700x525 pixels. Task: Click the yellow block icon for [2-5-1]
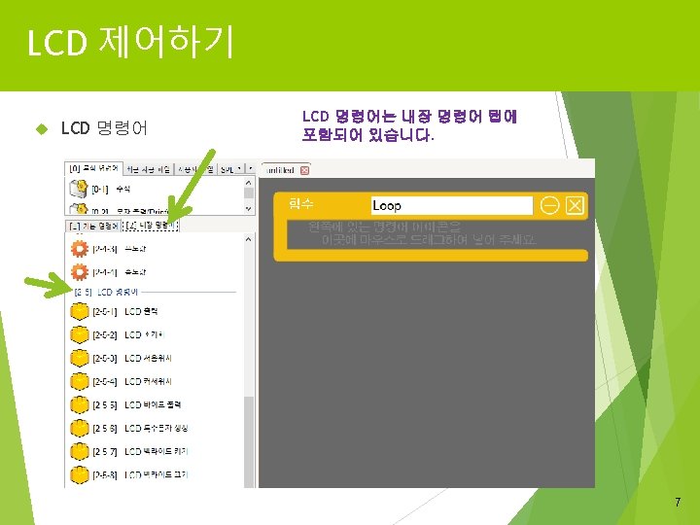point(80,311)
